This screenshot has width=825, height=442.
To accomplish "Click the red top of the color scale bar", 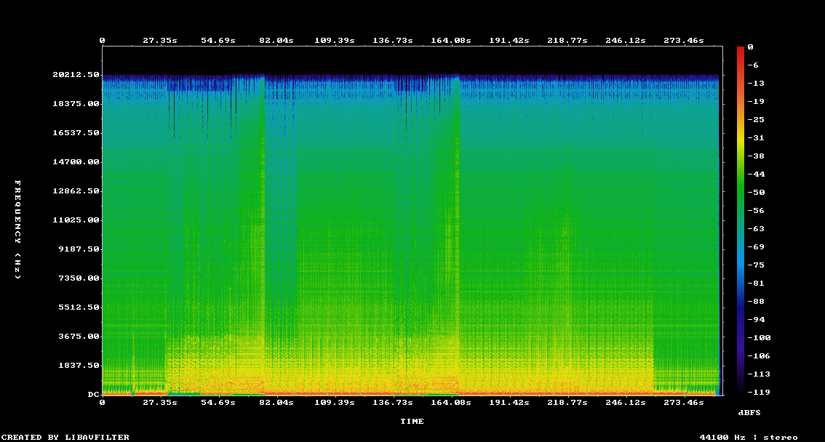I will 741,49.
